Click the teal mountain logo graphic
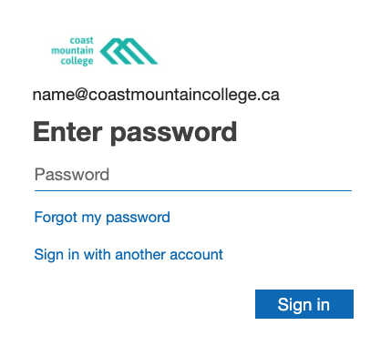The height and width of the screenshot is (356, 391). pyautogui.click(x=129, y=51)
